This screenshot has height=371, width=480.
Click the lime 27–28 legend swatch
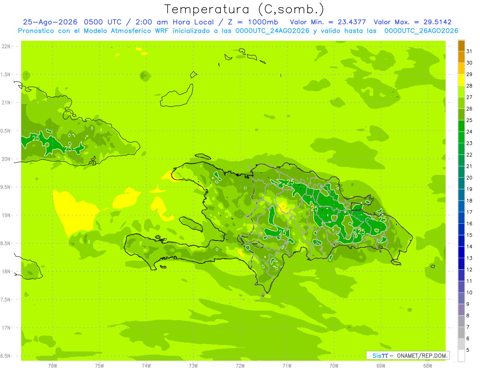point(461,92)
